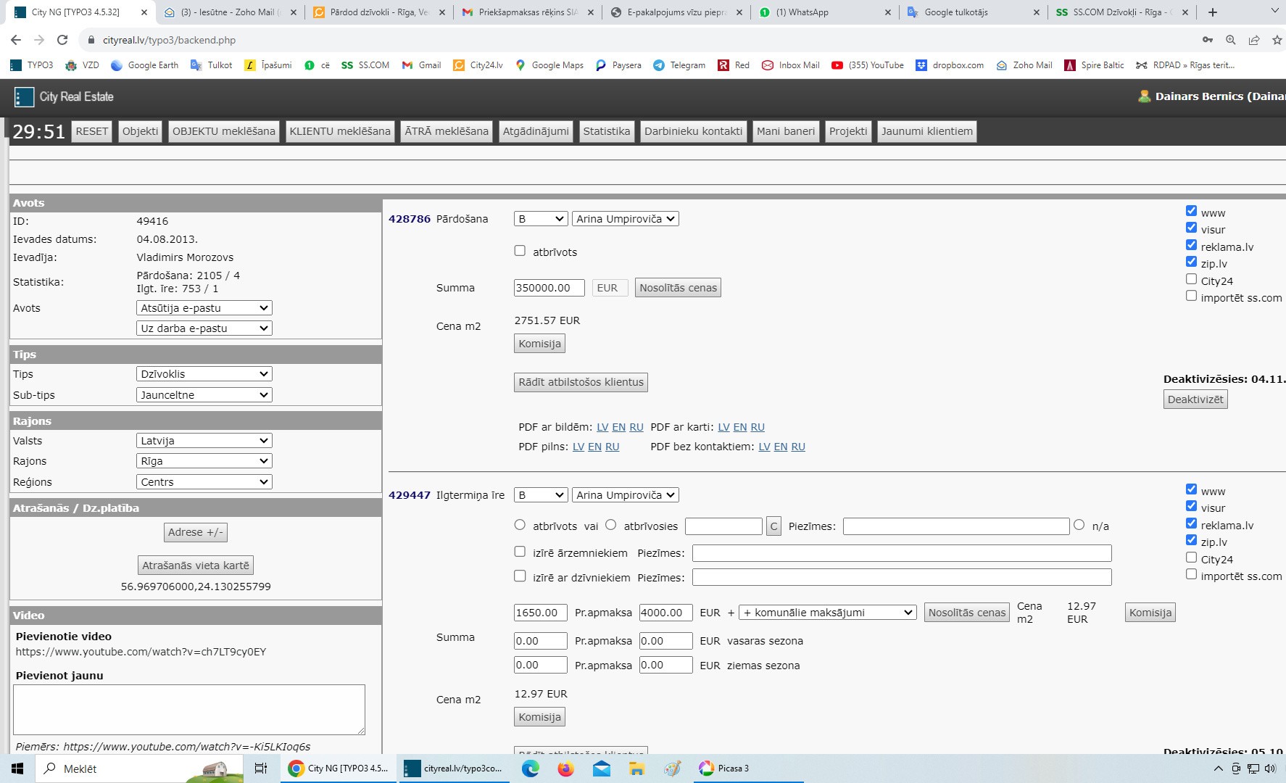The width and height of the screenshot is (1286, 783).
Task: Enable City24 checkbox for listing 428786
Action: [x=1191, y=279]
